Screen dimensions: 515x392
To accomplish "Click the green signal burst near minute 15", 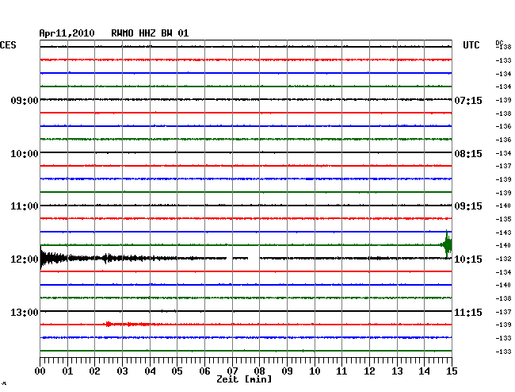I will [446, 244].
